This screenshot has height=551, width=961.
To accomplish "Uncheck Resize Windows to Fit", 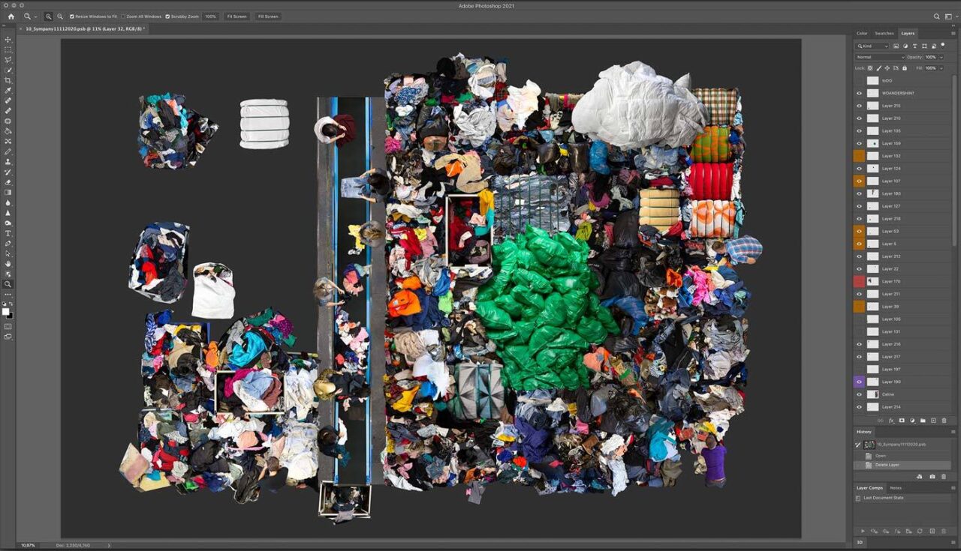I will coord(72,16).
